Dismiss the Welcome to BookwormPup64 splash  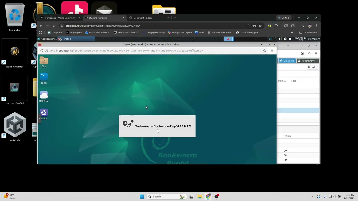pyautogui.click(x=157, y=126)
